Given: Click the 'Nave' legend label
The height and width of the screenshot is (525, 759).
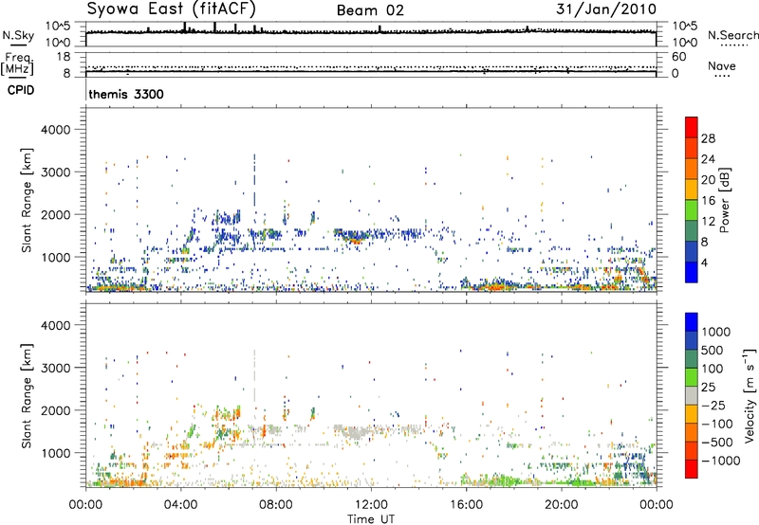Looking at the screenshot, I should coord(721,66).
